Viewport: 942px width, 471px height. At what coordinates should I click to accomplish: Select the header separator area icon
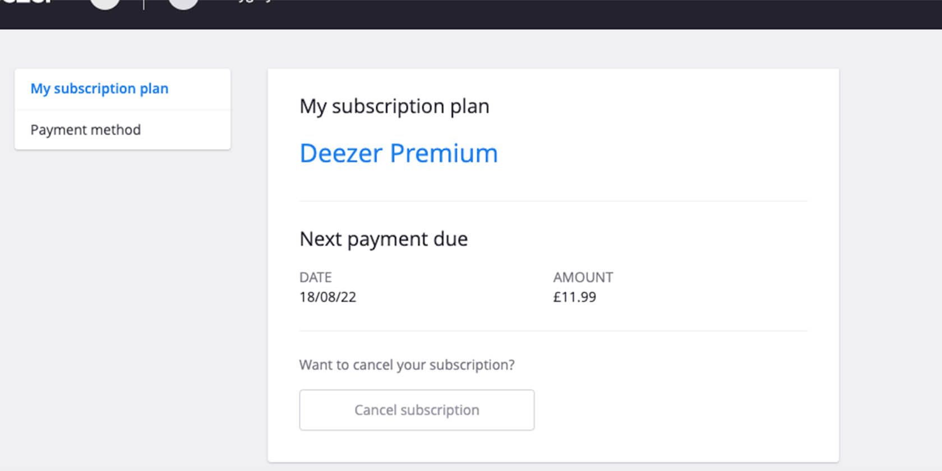click(x=145, y=6)
